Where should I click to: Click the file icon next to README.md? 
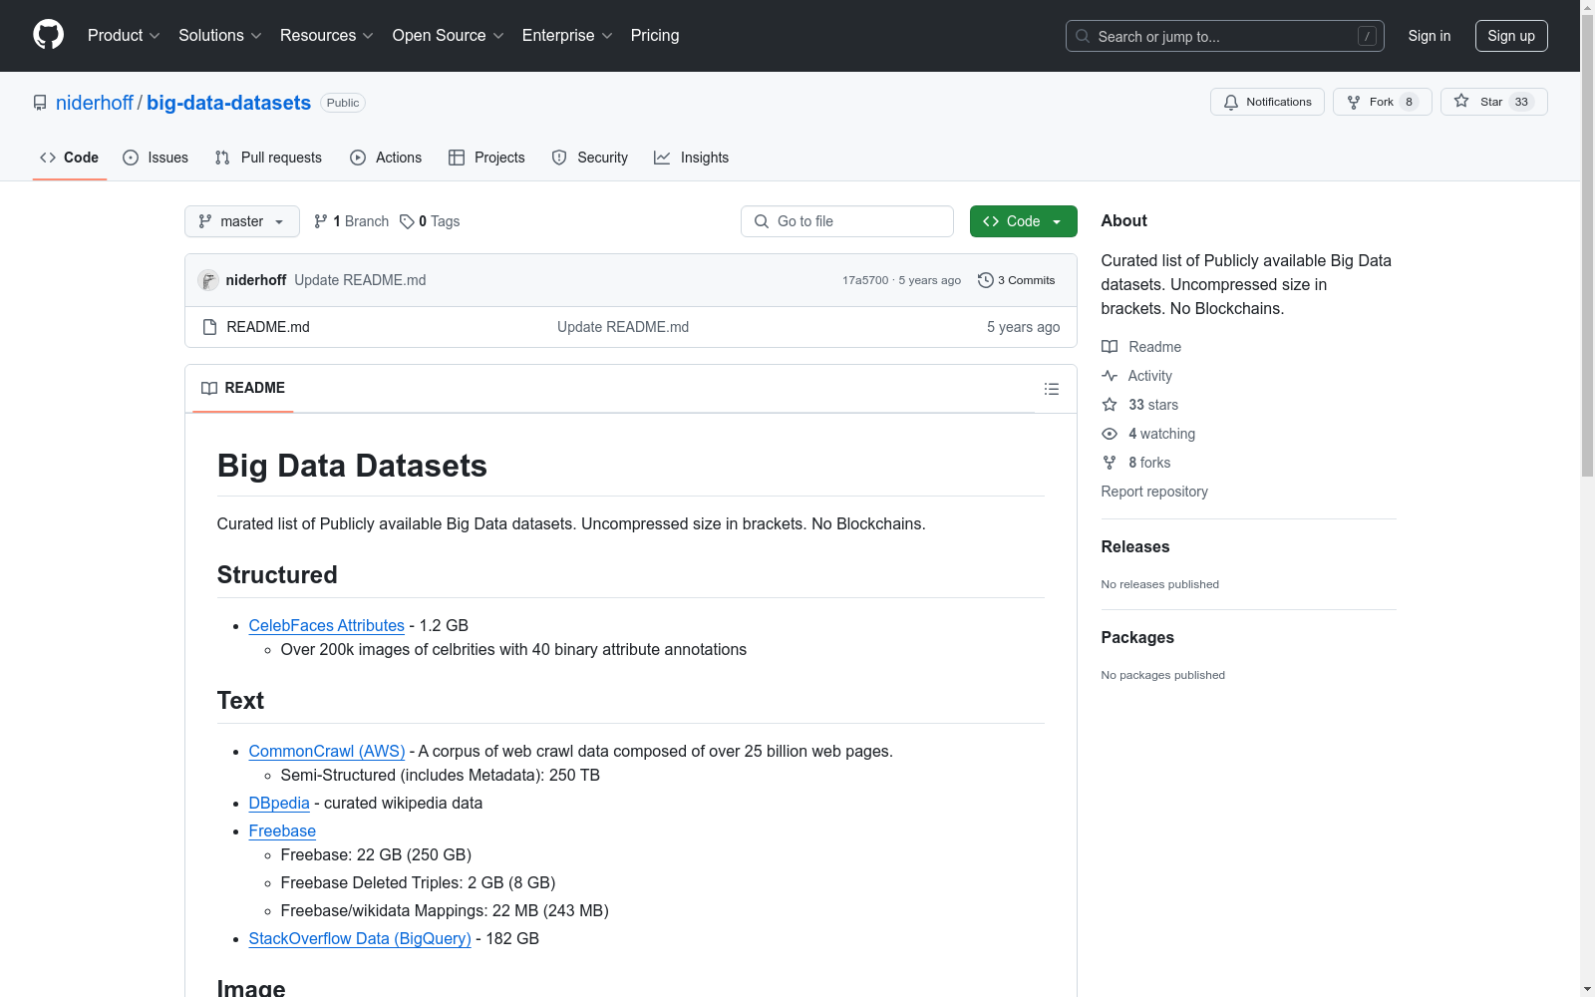pyautogui.click(x=209, y=327)
